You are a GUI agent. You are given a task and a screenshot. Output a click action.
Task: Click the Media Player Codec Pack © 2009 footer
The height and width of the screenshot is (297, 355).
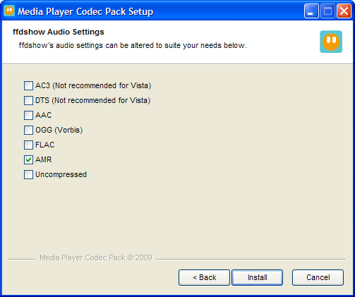point(96,257)
